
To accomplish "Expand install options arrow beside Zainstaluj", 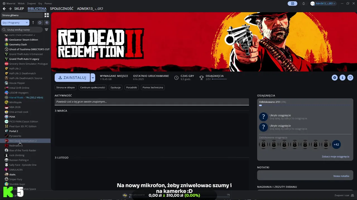I will tap(93, 77).
